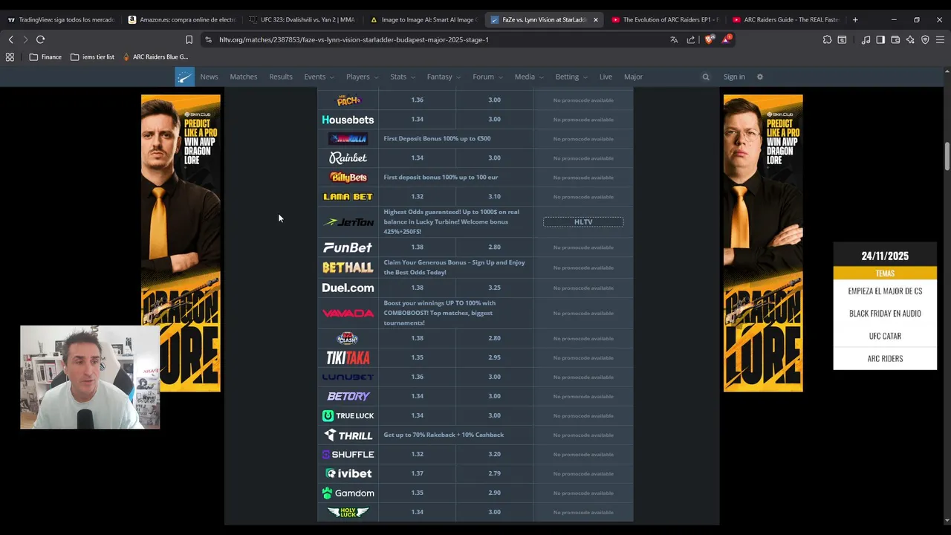Expand the Players dropdown menu
The width and height of the screenshot is (951, 535).
click(x=362, y=77)
